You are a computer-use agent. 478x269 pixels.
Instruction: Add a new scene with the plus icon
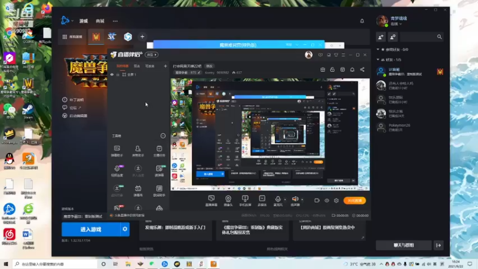pos(166,66)
